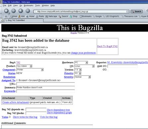
Task: Open the Go menu
Action: (x=21, y=6)
